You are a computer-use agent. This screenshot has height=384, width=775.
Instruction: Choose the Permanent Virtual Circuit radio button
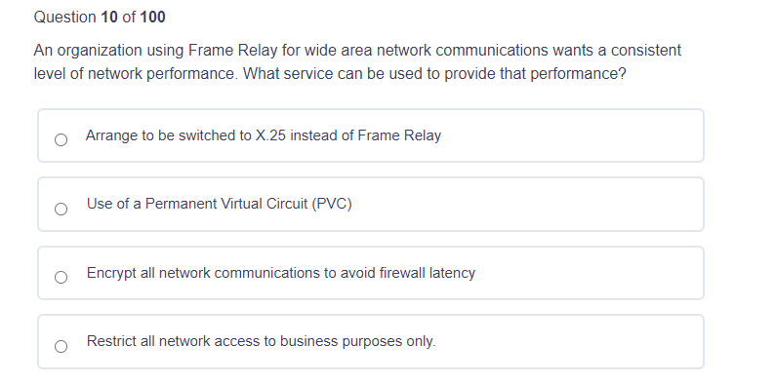click(x=61, y=209)
